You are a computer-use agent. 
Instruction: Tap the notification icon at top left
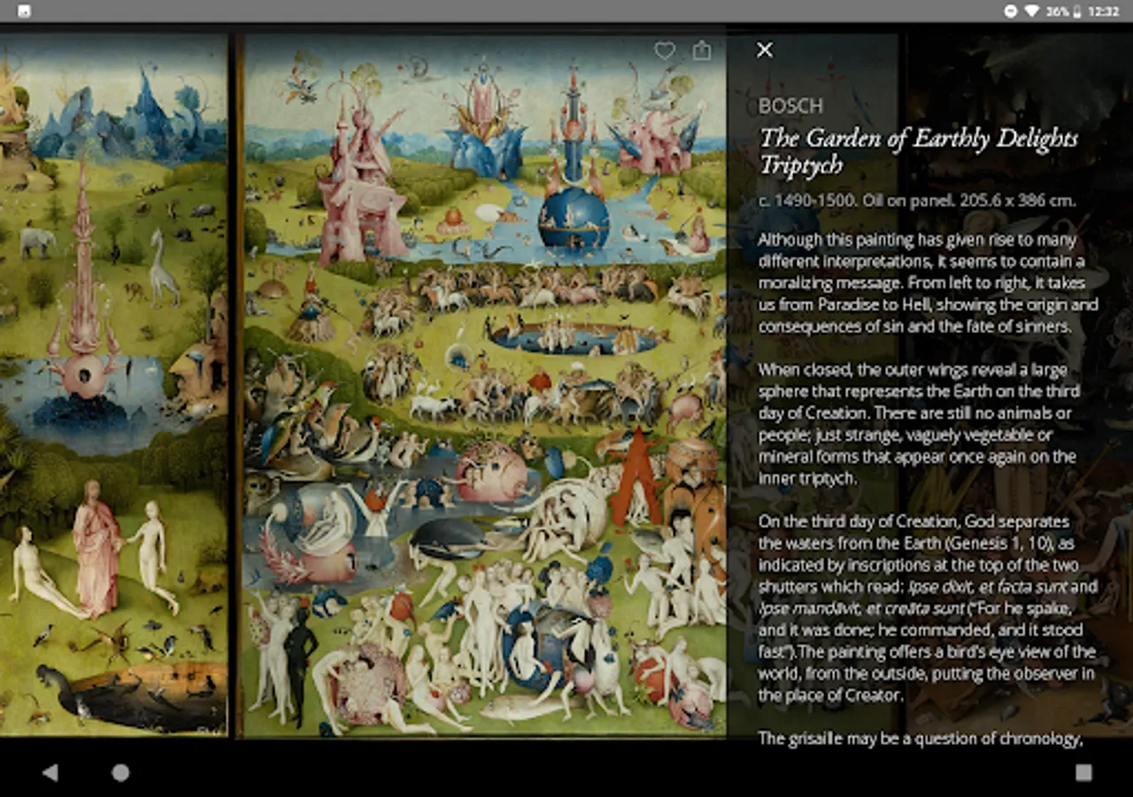tap(24, 12)
